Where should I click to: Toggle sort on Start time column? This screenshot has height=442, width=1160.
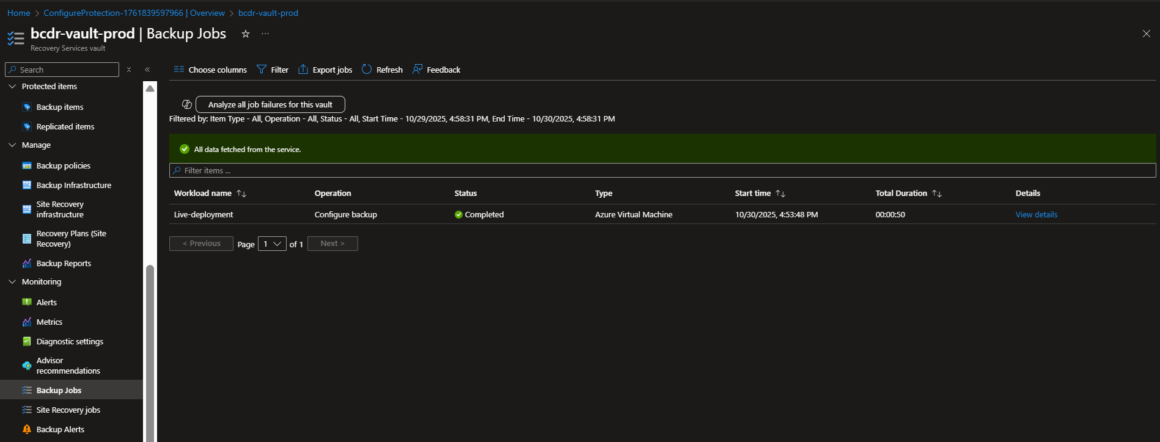[780, 194]
